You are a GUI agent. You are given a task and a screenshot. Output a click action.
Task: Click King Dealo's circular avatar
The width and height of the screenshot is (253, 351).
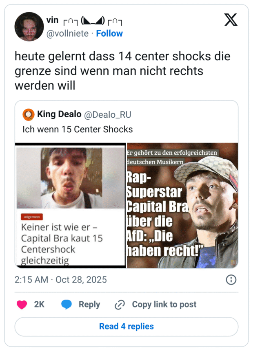point(28,114)
